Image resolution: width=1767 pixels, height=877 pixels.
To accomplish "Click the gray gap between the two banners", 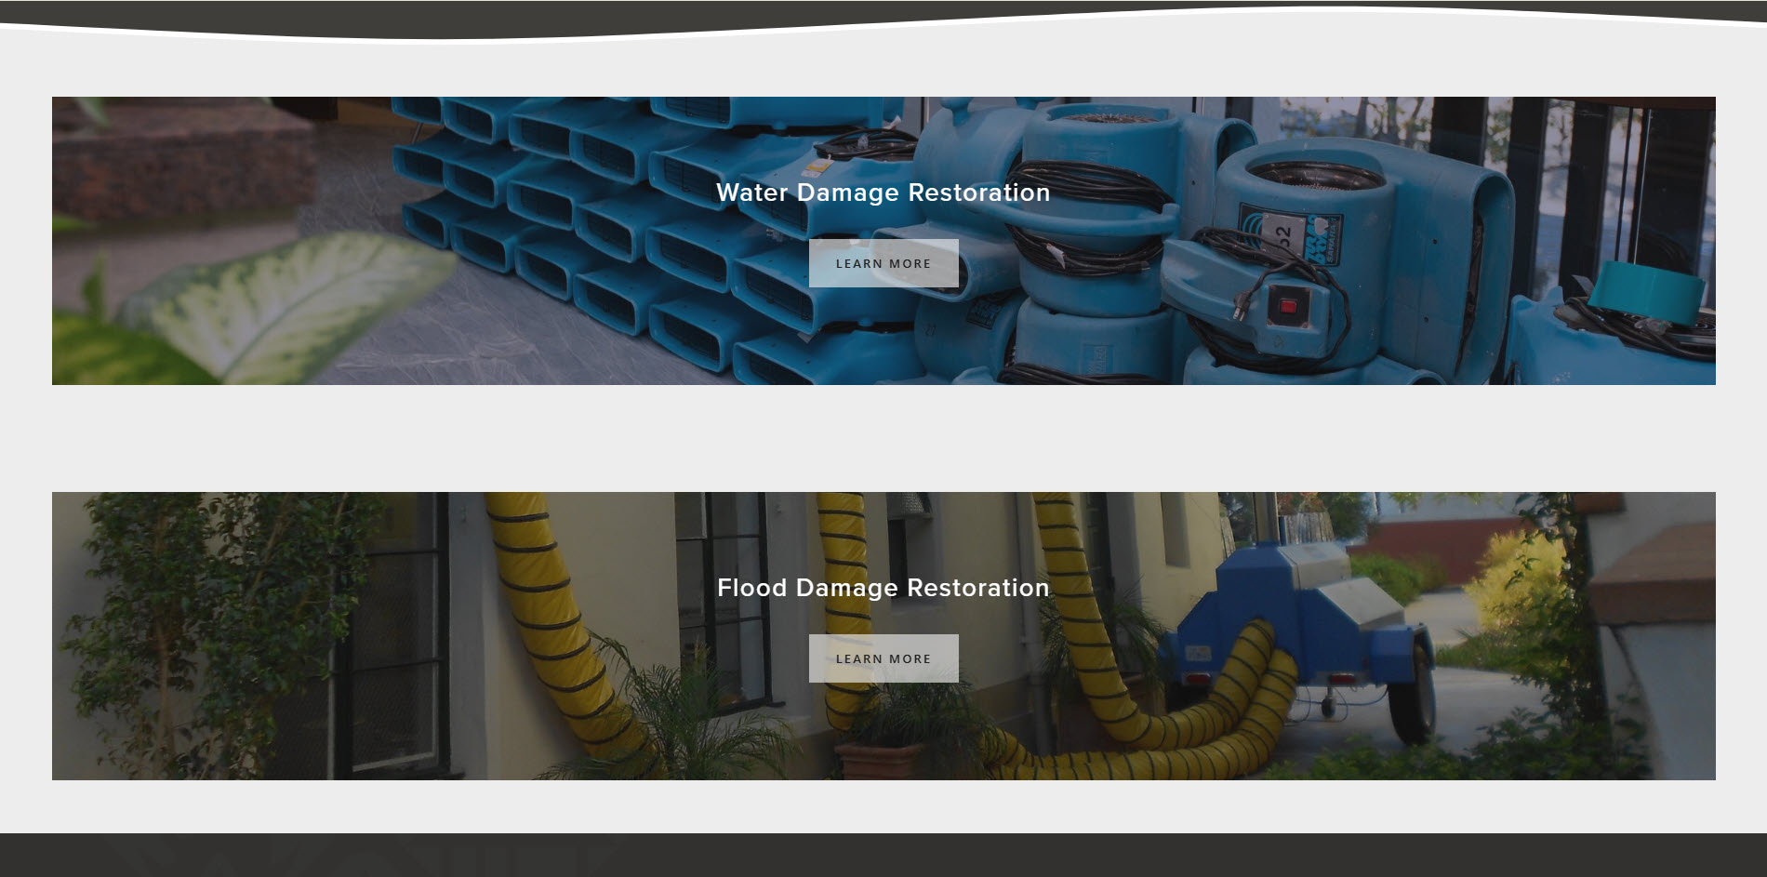I will 883,438.
